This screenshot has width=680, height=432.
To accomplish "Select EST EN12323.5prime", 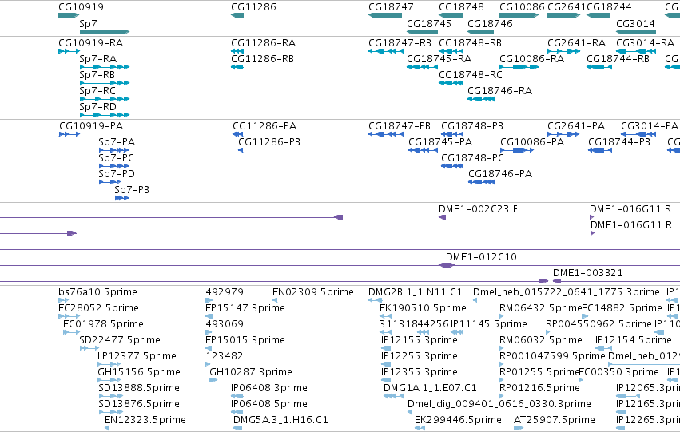I will point(145,420).
